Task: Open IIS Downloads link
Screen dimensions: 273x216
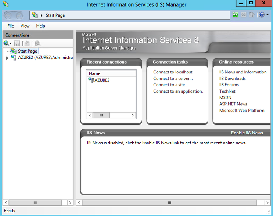Action: [232, 79]
